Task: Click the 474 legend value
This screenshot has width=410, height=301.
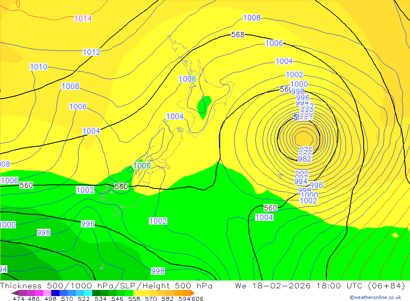Action: [x=18, y=299]
